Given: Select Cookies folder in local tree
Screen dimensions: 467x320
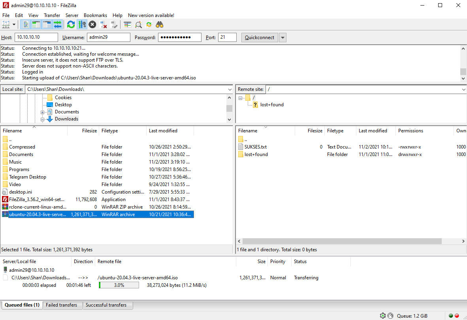Looking at the screenshot, I should [x=63, y=97].
